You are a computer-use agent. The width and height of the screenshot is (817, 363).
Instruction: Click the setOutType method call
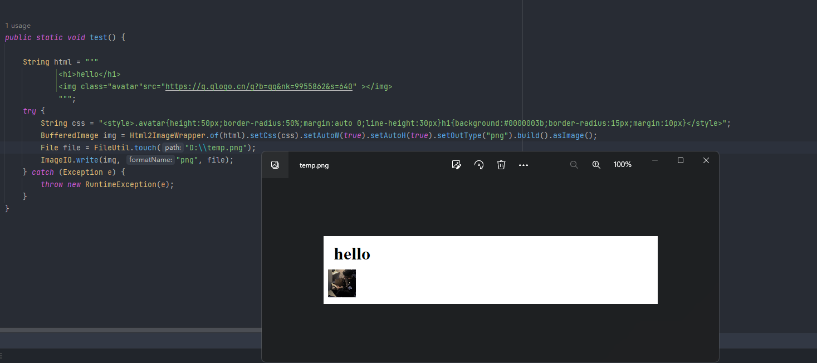click(459, 135)
